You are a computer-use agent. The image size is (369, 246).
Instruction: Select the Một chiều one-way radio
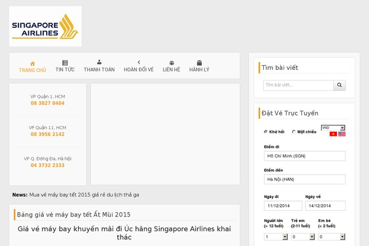point(294,132)
